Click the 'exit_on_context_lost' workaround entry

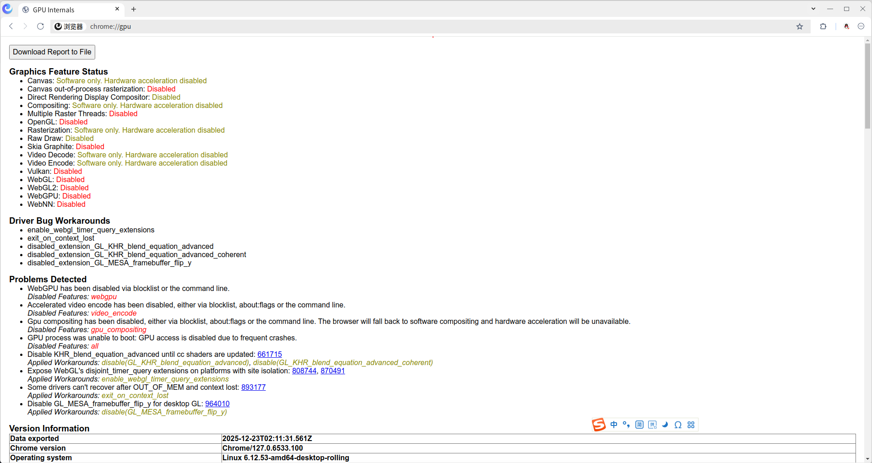click(61, 238)
